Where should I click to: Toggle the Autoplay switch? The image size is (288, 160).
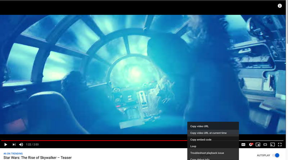tap(276, 155)
